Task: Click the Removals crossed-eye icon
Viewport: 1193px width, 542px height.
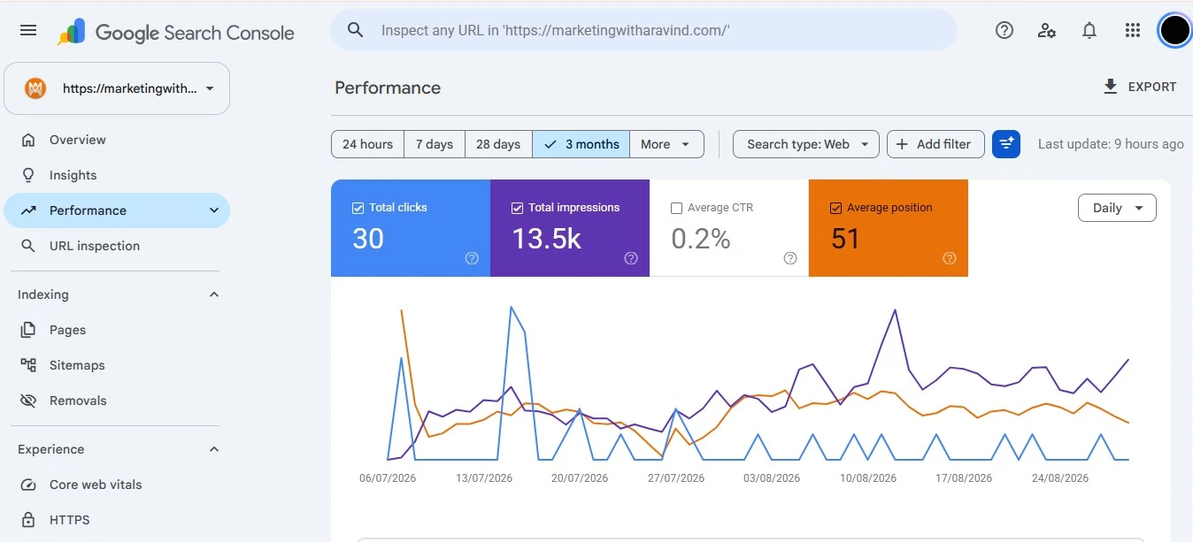Action: point(28,401)
